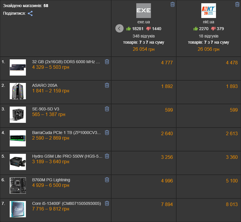The height and width of the screenshot is (222, 241).
Task: Open the 18 відгуків reviews for nkt.ua
Action: (209, 36)
